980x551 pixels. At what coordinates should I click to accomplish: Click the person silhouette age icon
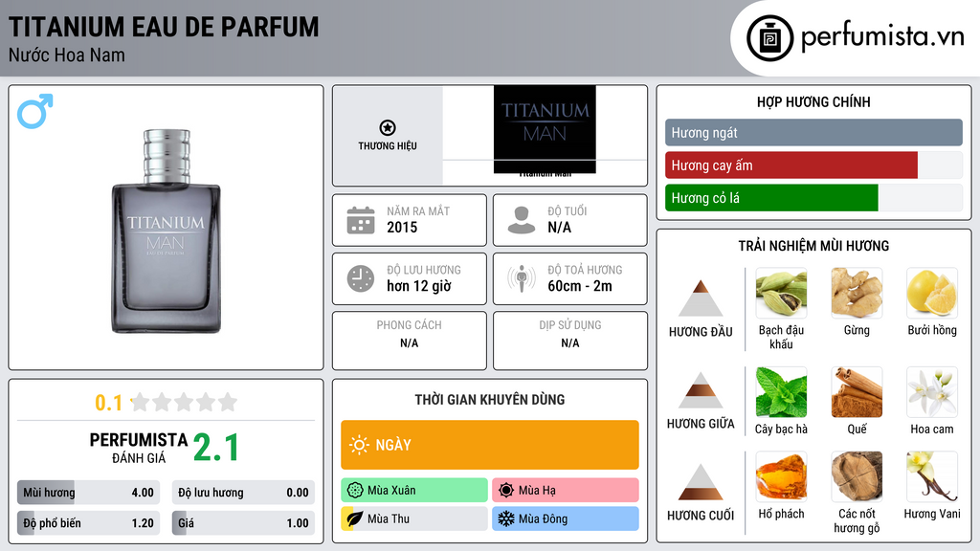coord(521,220)
